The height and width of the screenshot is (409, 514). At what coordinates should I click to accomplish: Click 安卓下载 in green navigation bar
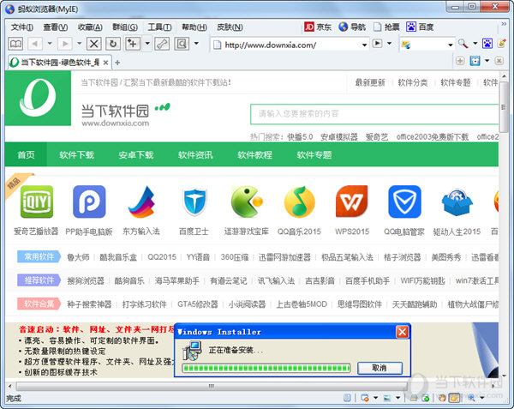click(136, 155)
